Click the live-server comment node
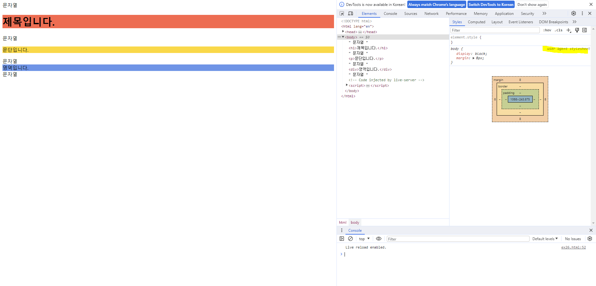 click(x=386, y=80)
